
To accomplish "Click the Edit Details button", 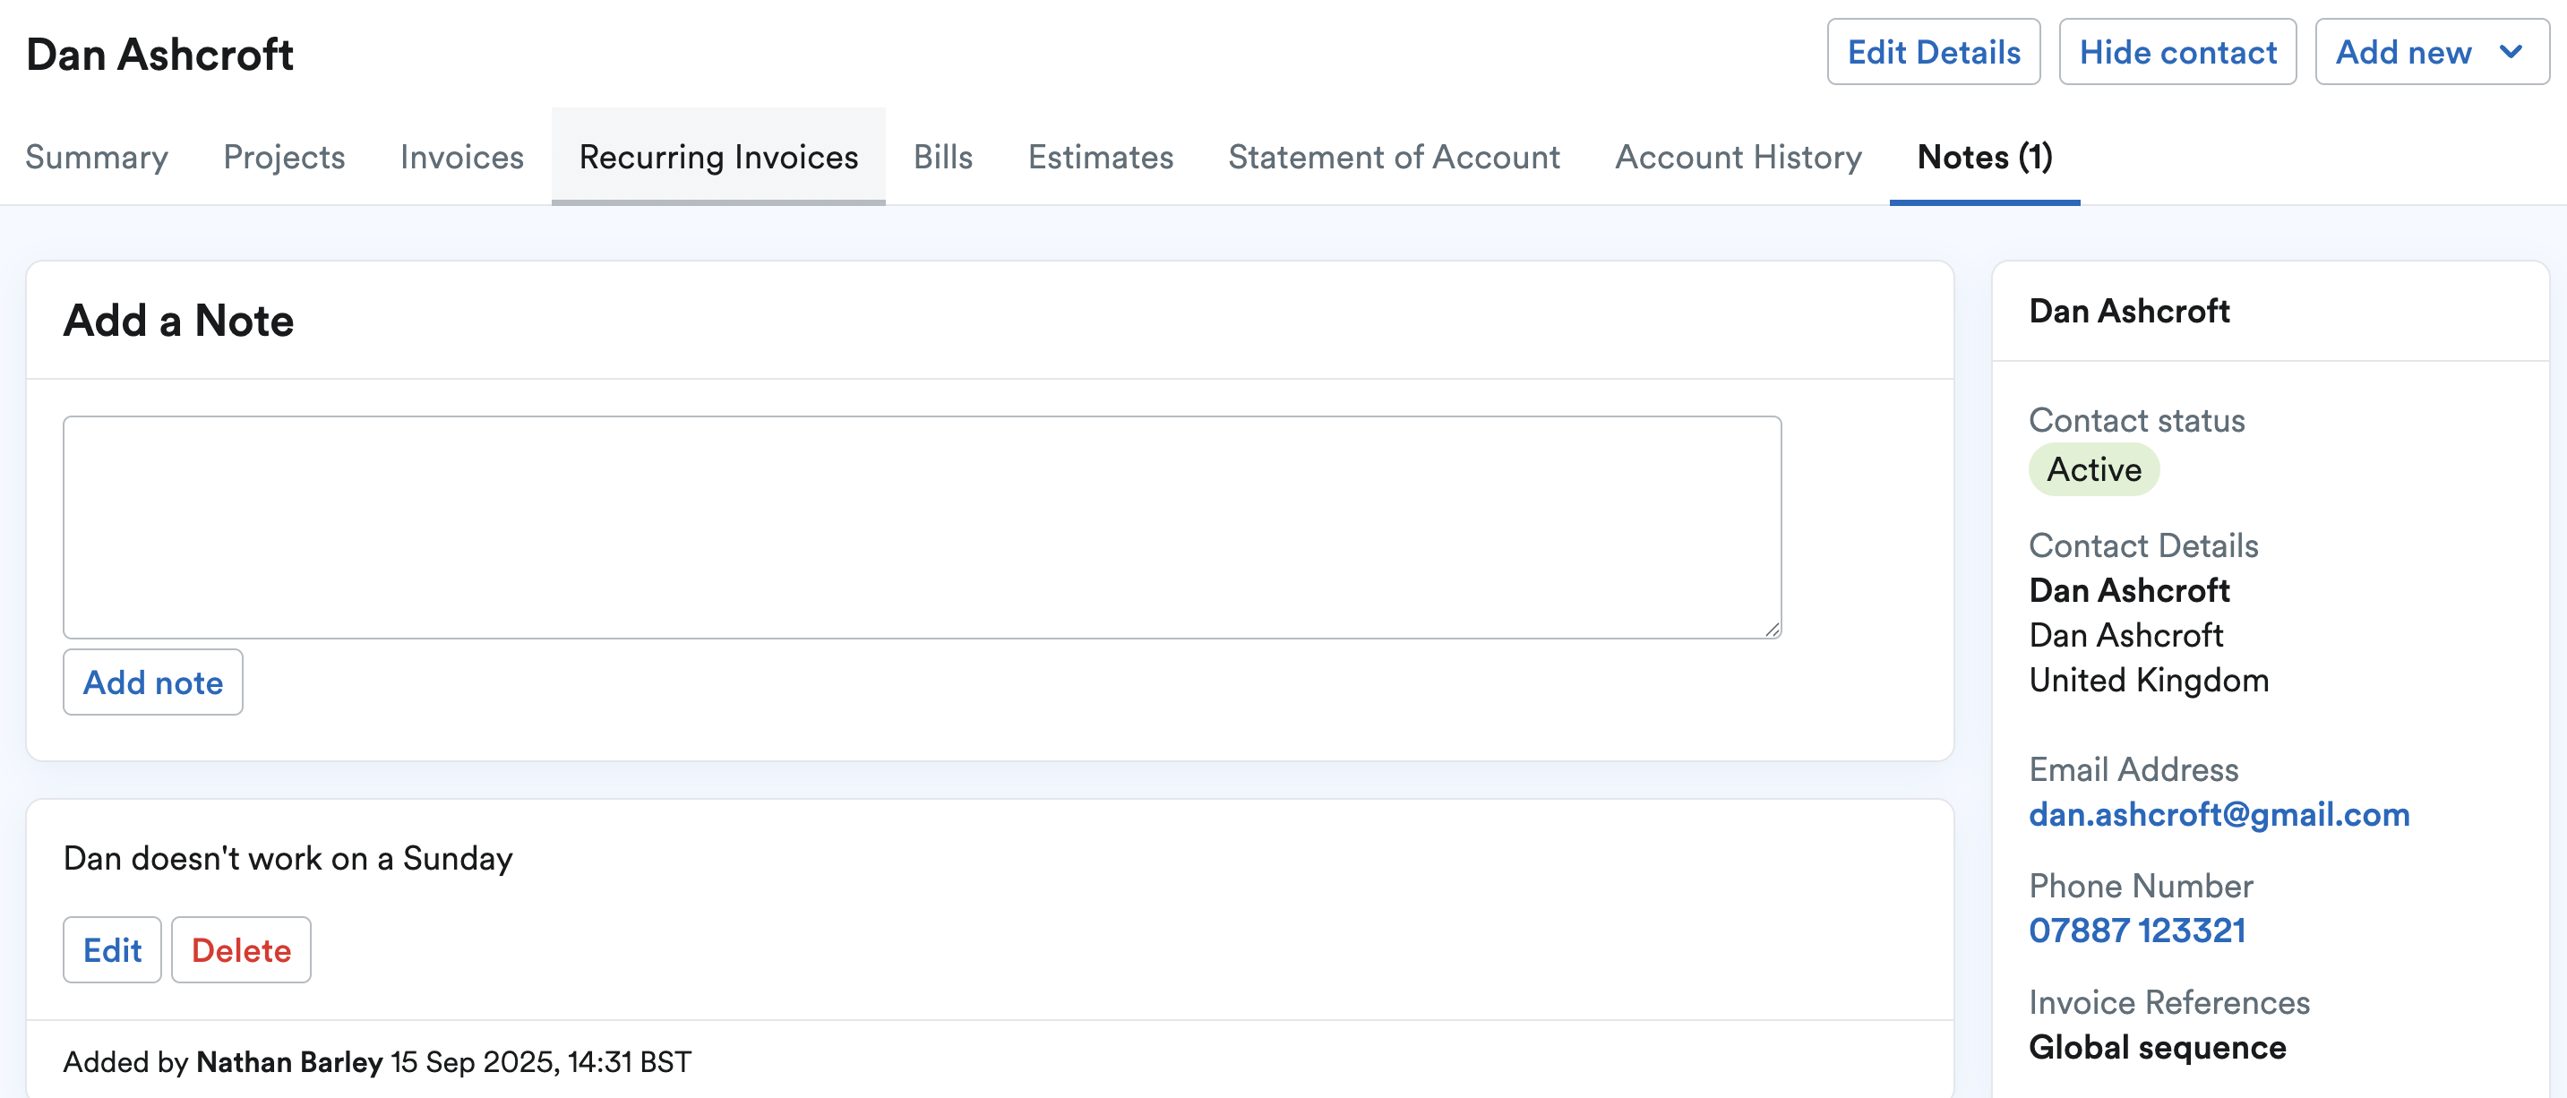I will coord(1933,52).
